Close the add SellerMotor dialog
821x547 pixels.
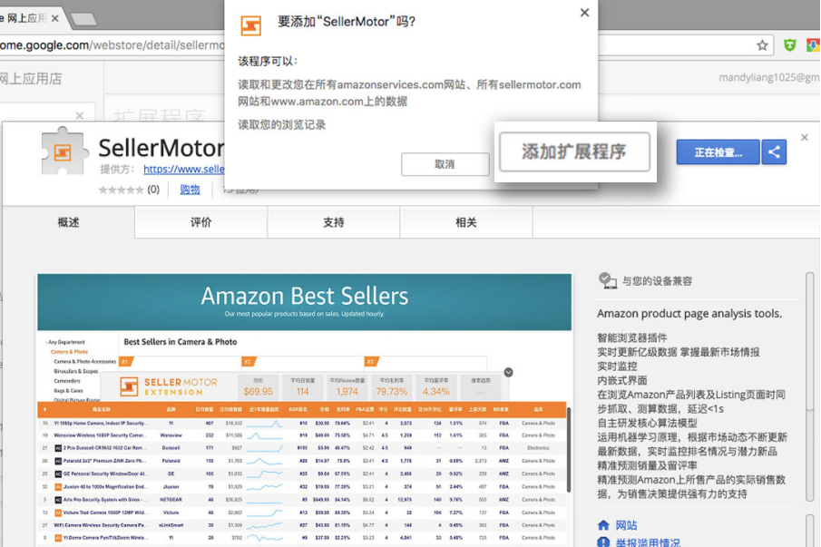pos(584,13)
